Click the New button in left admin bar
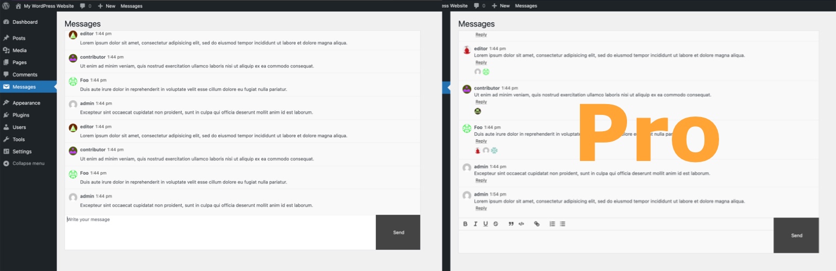This screenshot has height=271, width=836. point(106,6)
